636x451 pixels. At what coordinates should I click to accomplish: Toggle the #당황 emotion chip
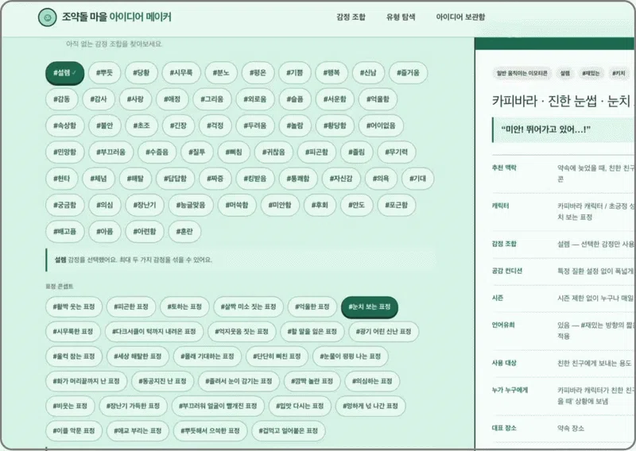142,73
